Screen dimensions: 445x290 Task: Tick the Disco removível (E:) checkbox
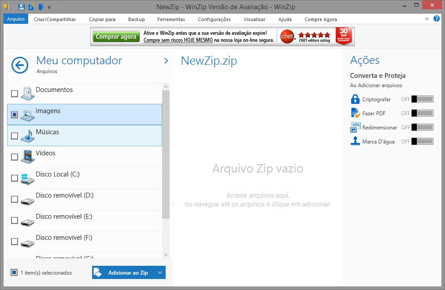[15, 220]
